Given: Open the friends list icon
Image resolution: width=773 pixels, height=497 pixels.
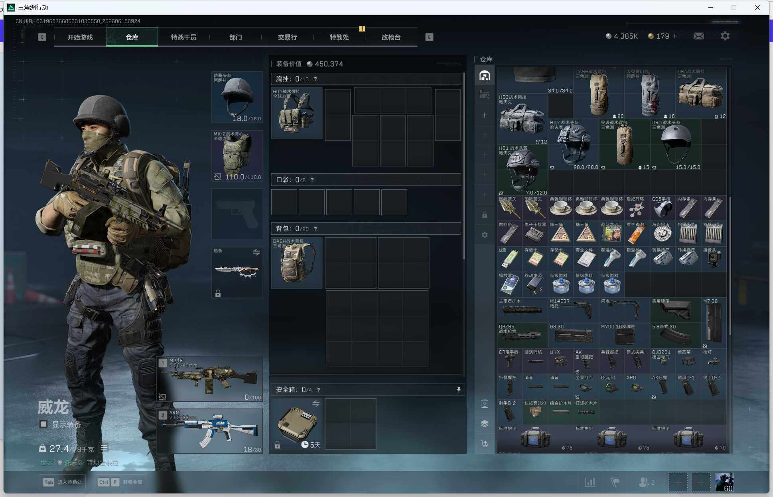Looking at the screenshot, I should click(644, 482).
